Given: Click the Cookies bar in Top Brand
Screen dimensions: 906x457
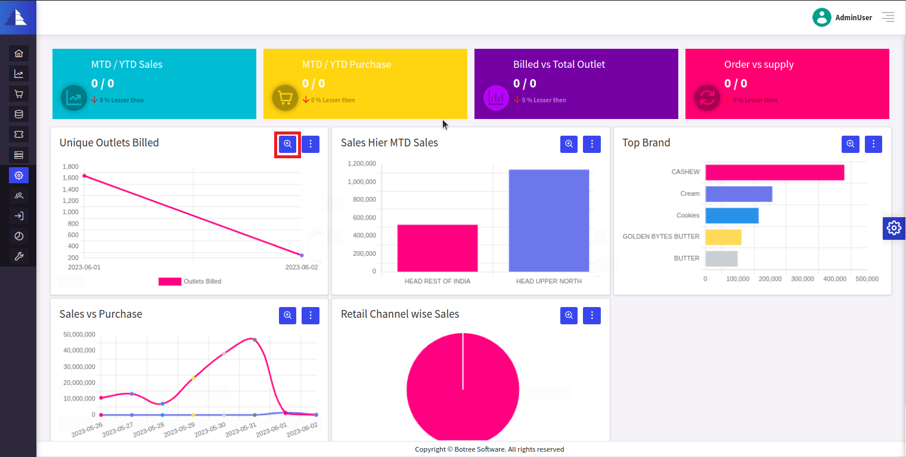Looking at the screenshot, I should (732, 215).
